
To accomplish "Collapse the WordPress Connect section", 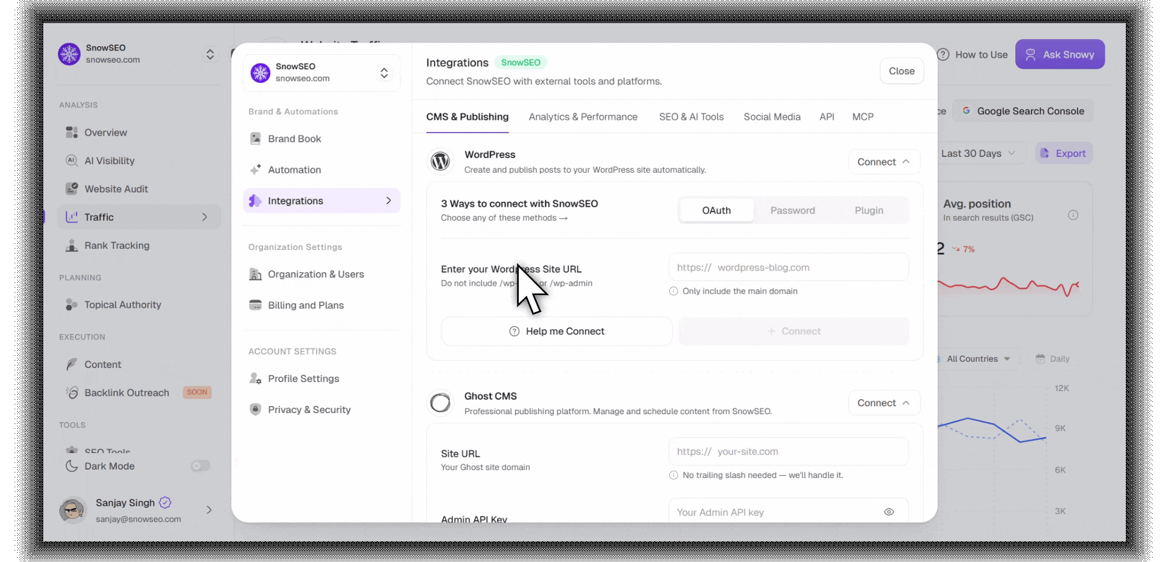I will [x=884, y=162].
